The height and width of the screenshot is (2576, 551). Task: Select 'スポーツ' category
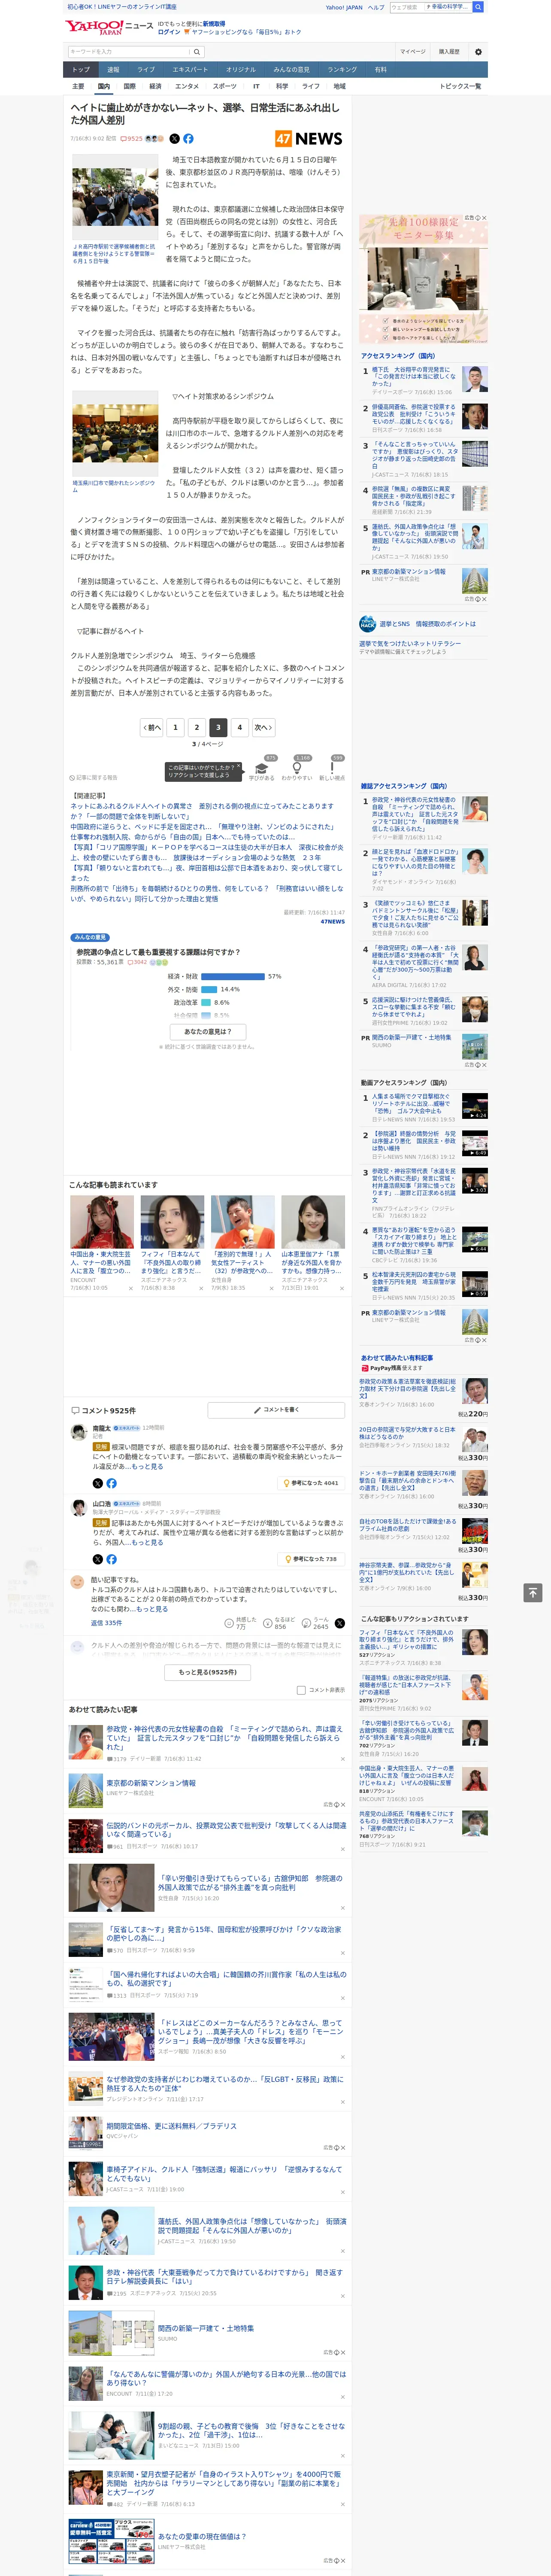click(x=225, y=86)
